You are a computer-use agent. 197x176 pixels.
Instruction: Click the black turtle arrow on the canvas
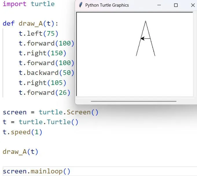click(x=143, y=38)
